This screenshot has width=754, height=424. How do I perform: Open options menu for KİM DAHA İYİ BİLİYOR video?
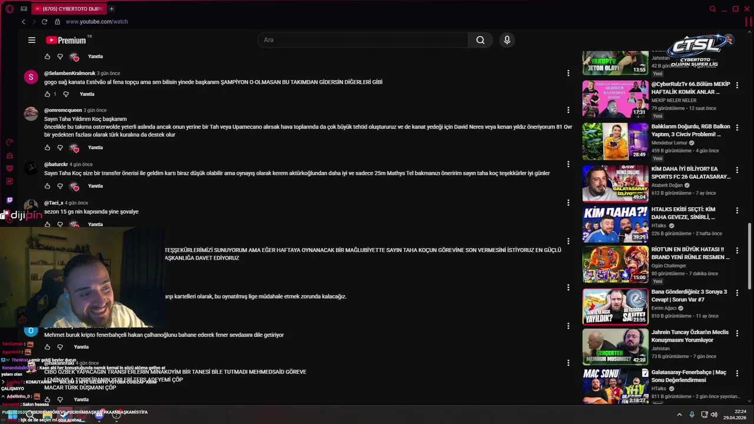(x=737, y=170)
